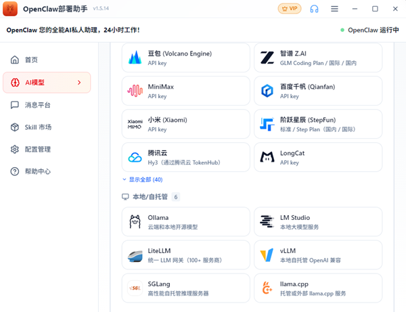Viewport: 406px width, 312px height.
Task: Select the AI模型 sidebar item
Action: 47,83
